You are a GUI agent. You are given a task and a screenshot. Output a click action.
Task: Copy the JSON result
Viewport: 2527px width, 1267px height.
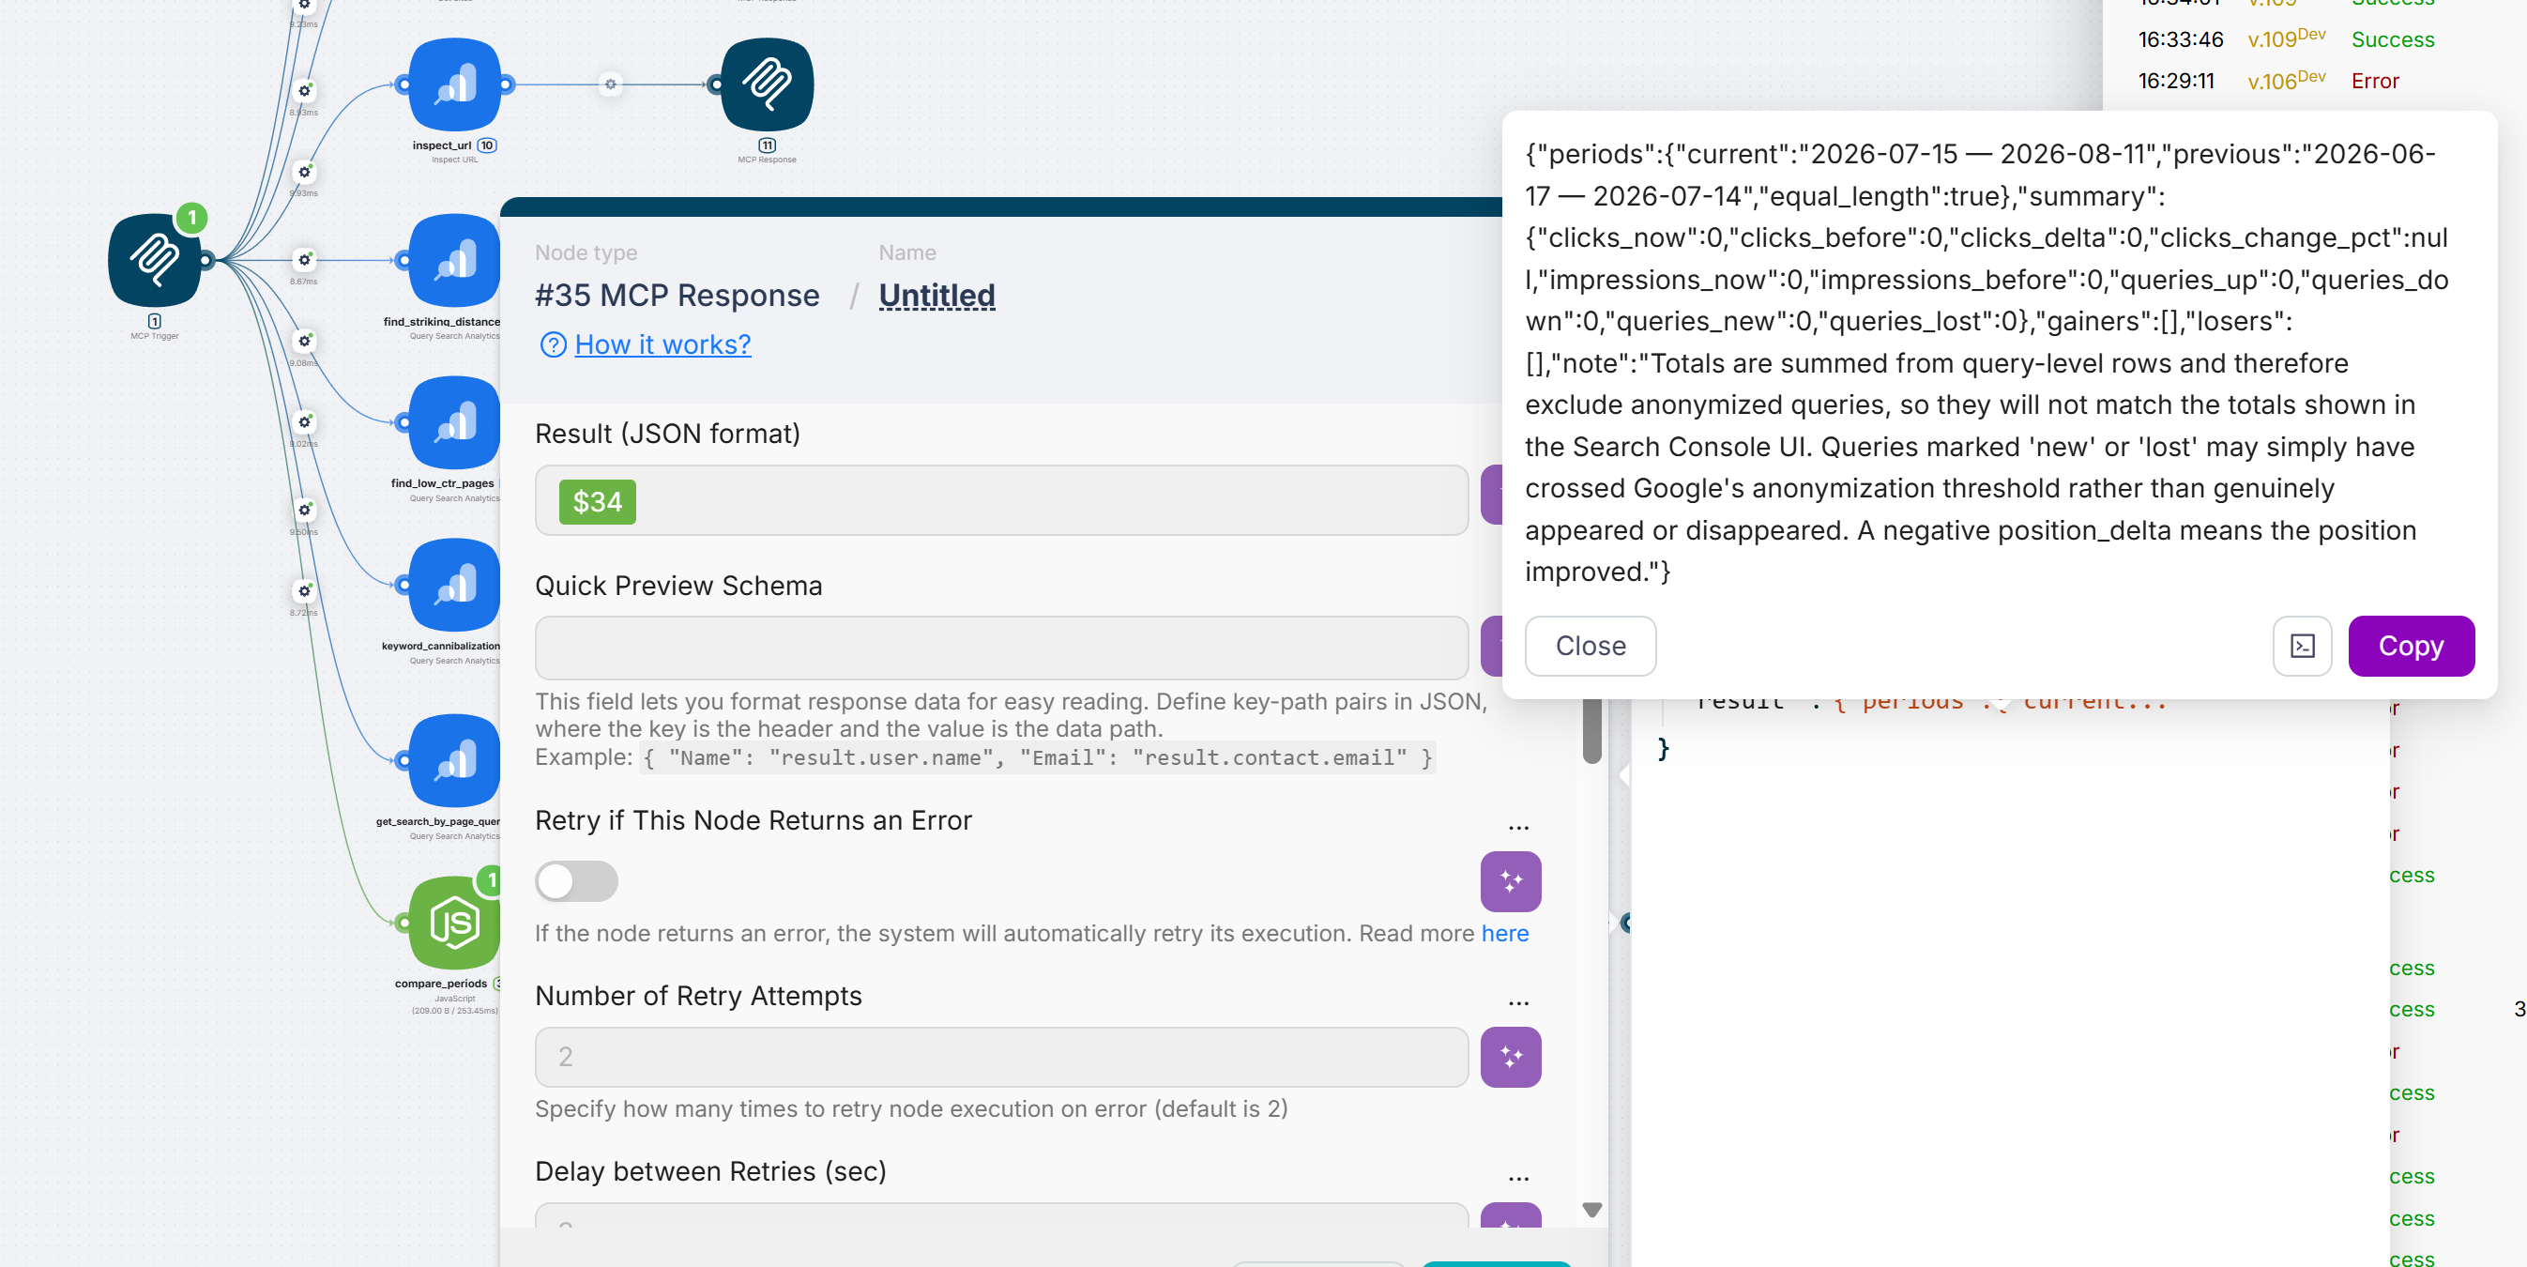2411,646
